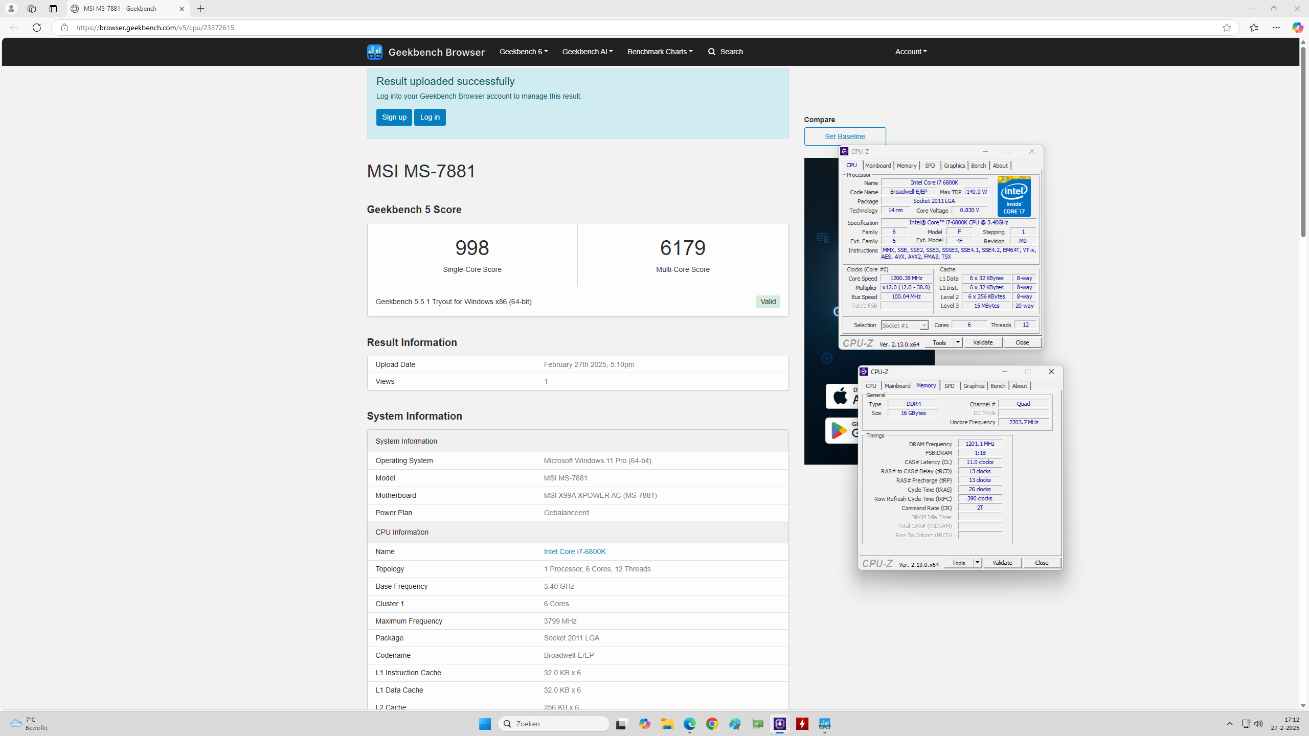Open Task View from the taskbar

pos(621,724)
